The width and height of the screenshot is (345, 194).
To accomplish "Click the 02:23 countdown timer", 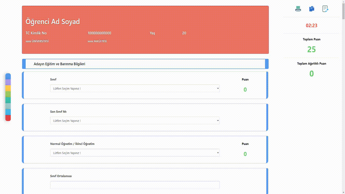I will point(311,26).
